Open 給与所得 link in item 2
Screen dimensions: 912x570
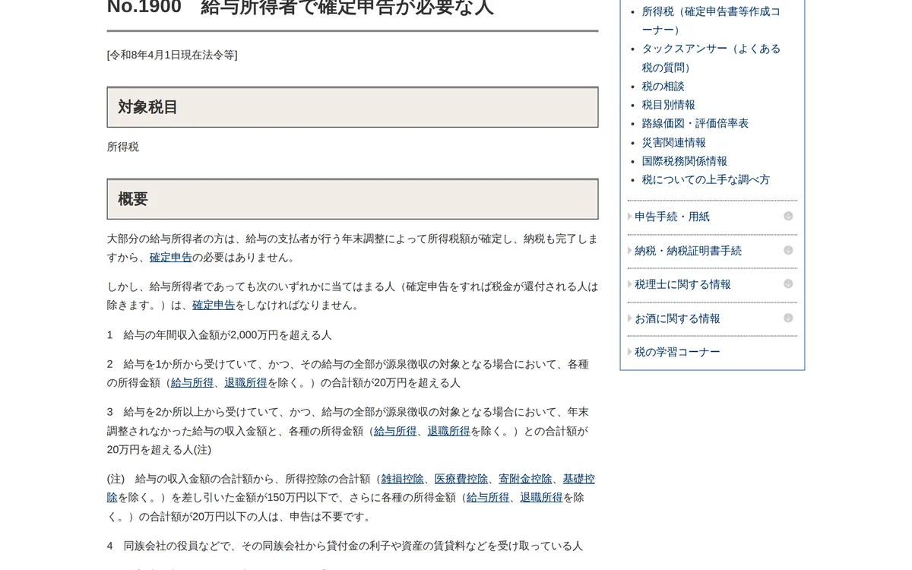tap(192, 383)
